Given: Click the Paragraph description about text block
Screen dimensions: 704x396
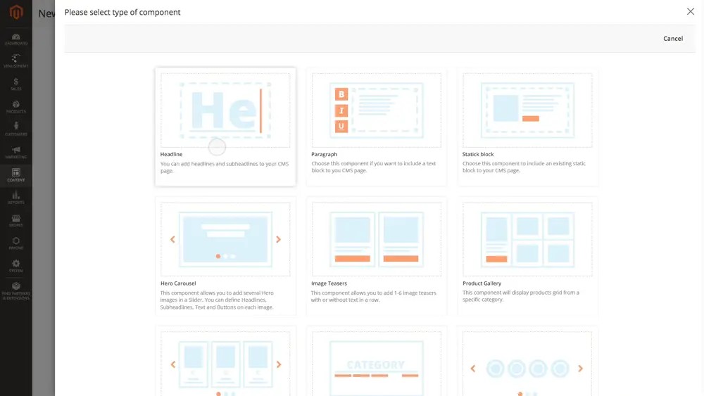Looking at the screenshot, I should (x=374, y=167).
